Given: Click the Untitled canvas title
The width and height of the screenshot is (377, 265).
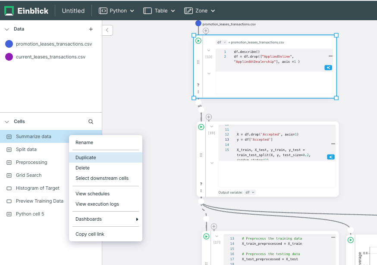Looking at the screenshot, I should tap(73, 11).
